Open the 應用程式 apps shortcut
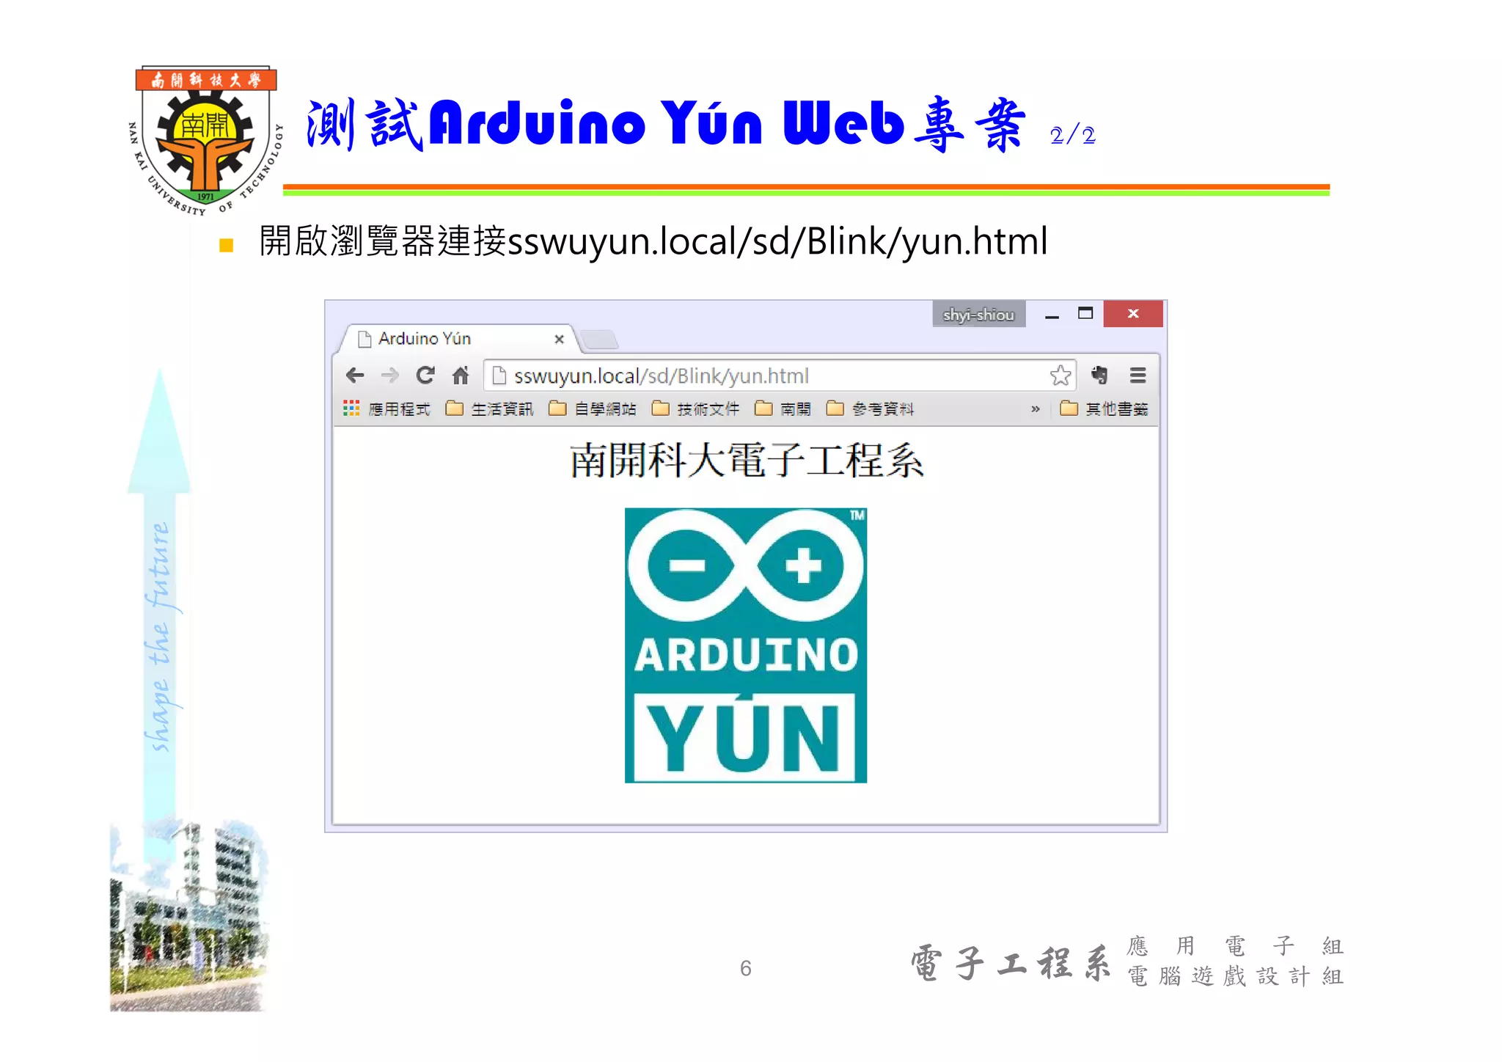 click(x=387, y=409)
